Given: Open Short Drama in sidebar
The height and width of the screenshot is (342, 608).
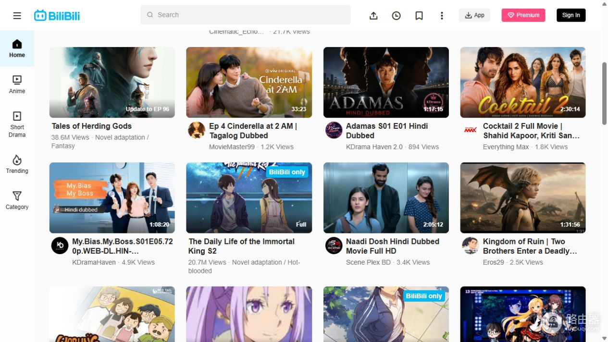Looking at the screenshot, I should click(17, 124).
